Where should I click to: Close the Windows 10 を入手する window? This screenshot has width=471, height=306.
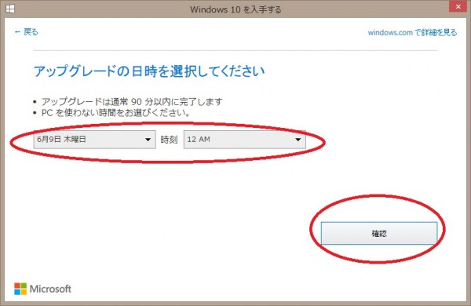click(x=458, y=6)
